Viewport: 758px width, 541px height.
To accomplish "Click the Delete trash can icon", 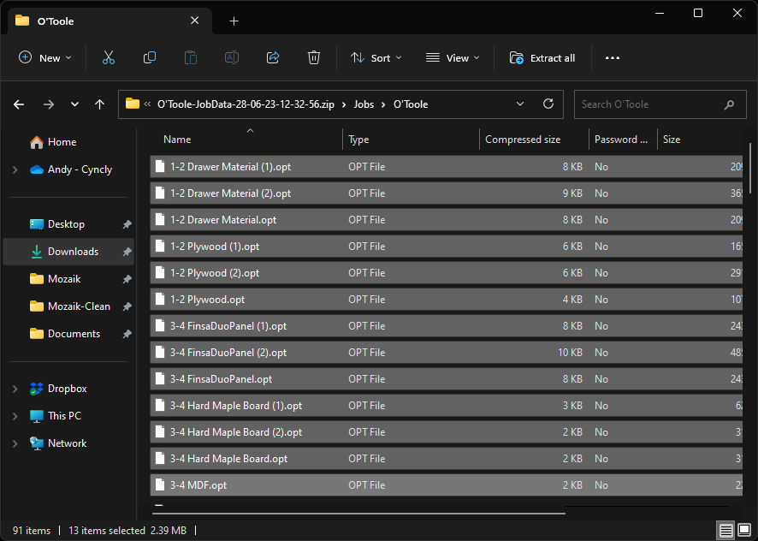I will tap(314, 57).
